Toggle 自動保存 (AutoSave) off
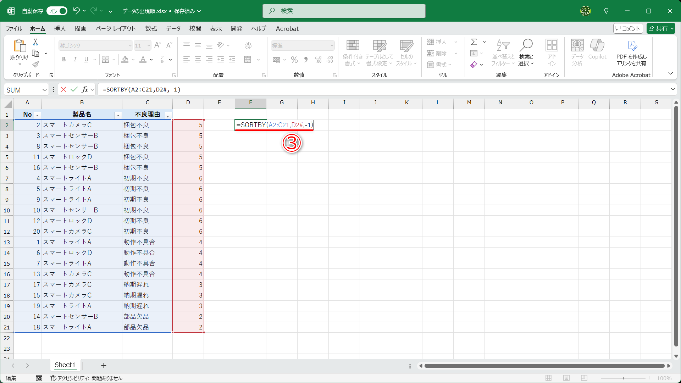The height and width of the screenshot is (383, 681). click(57, 11)
